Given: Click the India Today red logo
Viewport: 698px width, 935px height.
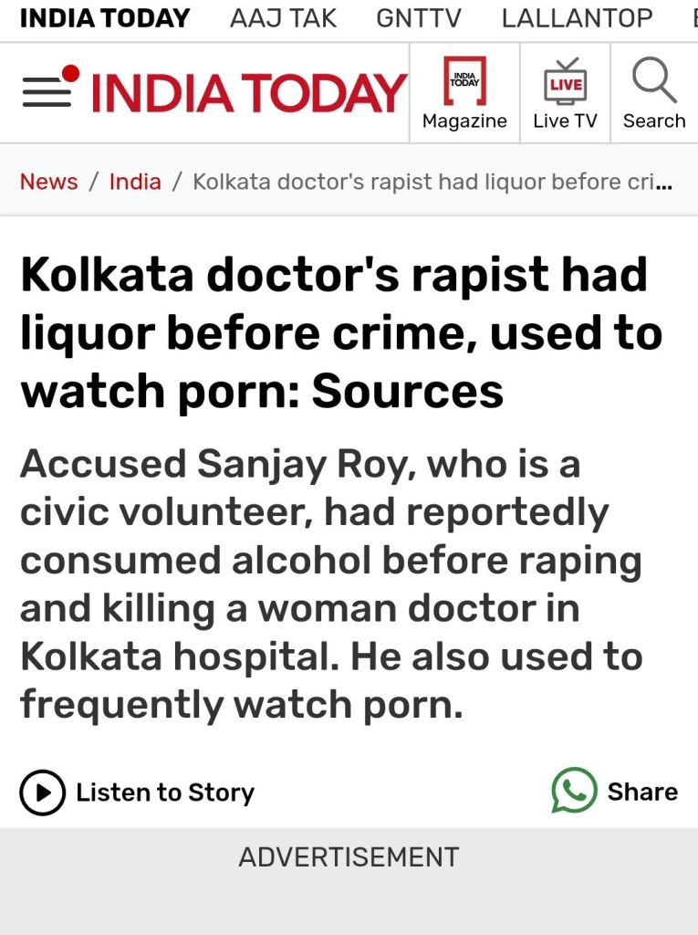Looking at the screenshot, I should [249, 92].
